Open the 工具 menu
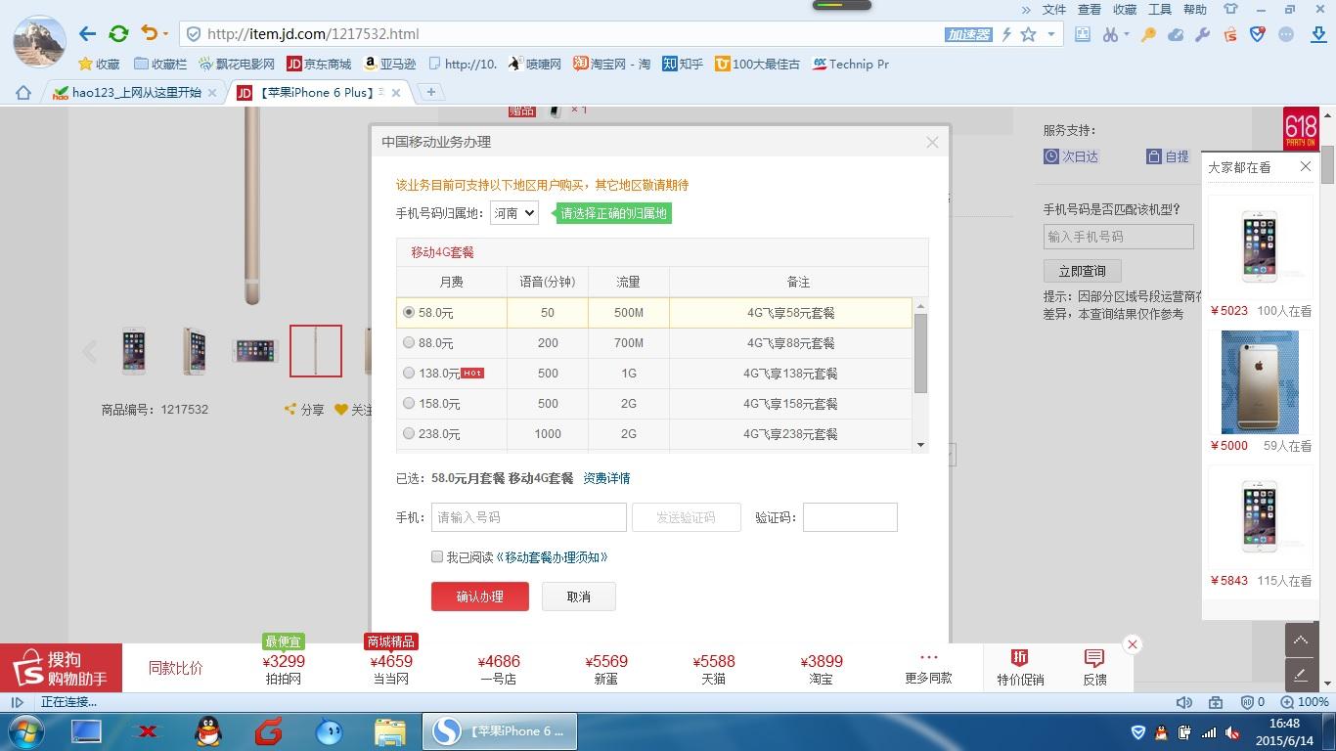 [1160, 10]
